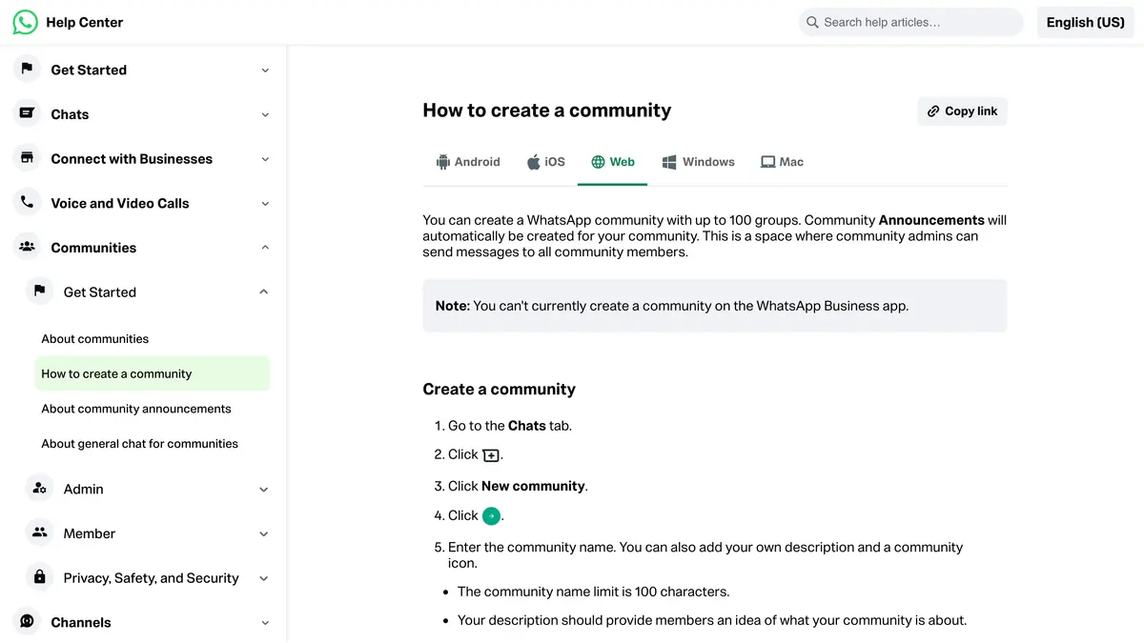
Task: Go to Help Center home link
Action: pos(84,22)
